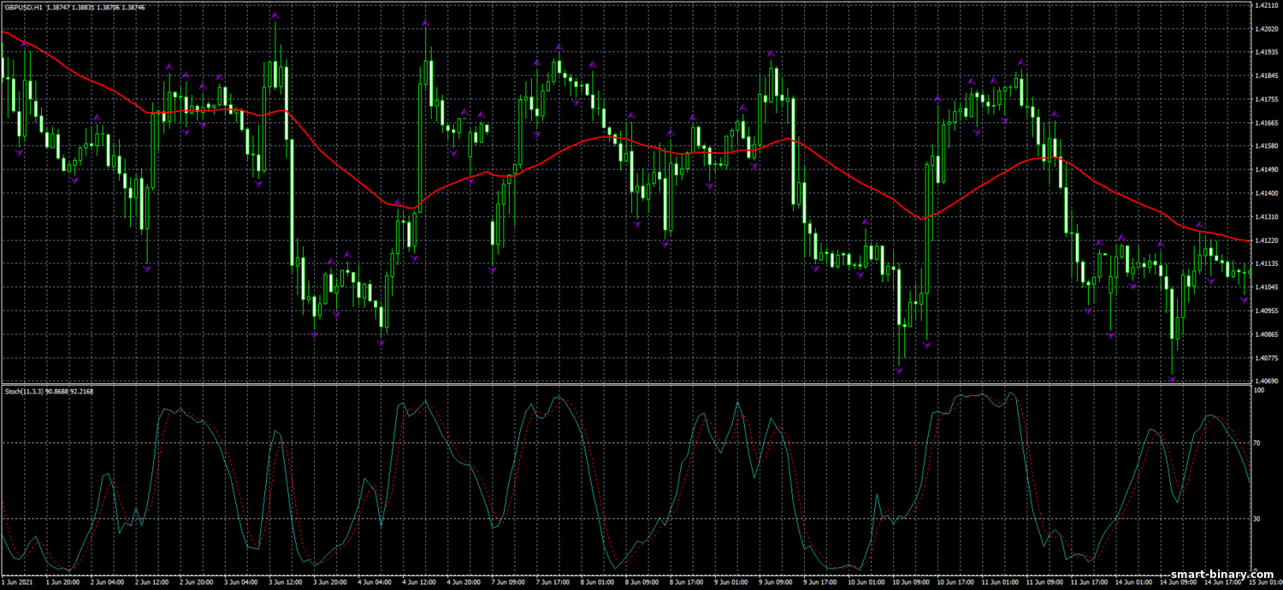Click price label 1.40690
The height and width of the screenshot is (590, 1283).
(1266, 381)
